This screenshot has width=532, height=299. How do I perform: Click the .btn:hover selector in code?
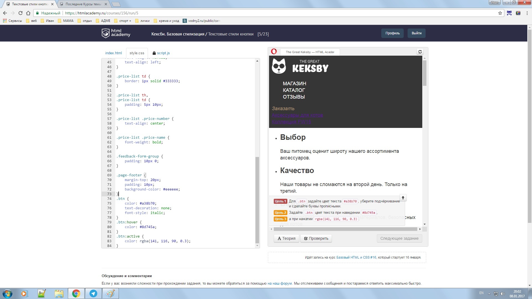pyautogui.click(x=127, y=222)
